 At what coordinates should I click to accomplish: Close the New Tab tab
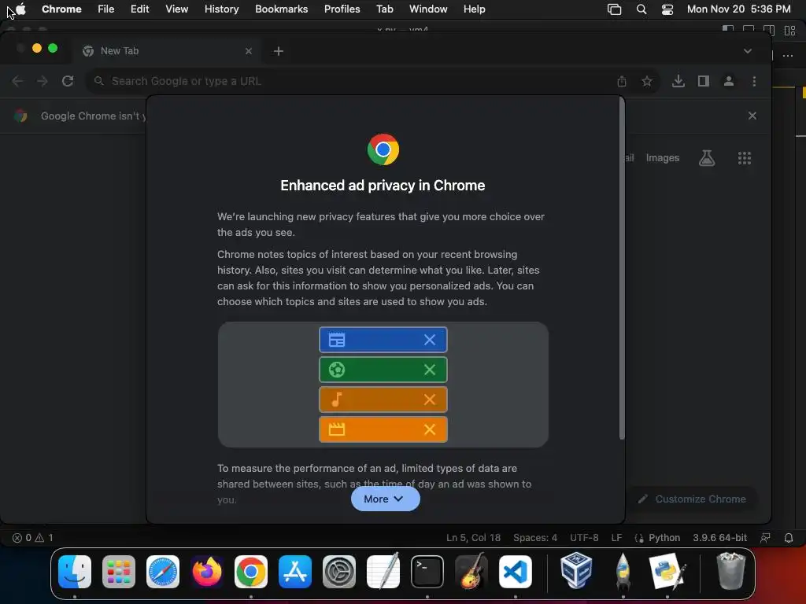248,51
